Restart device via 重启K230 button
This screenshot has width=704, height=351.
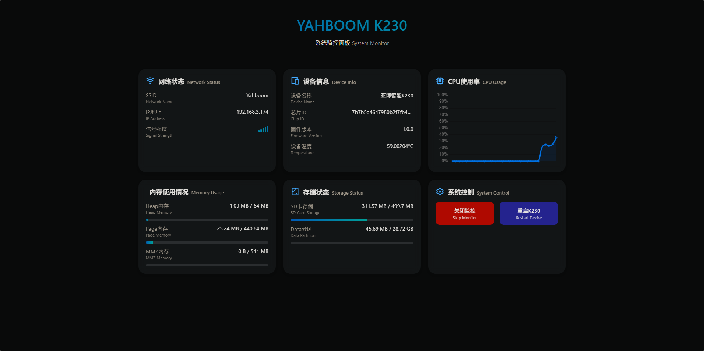529,213
